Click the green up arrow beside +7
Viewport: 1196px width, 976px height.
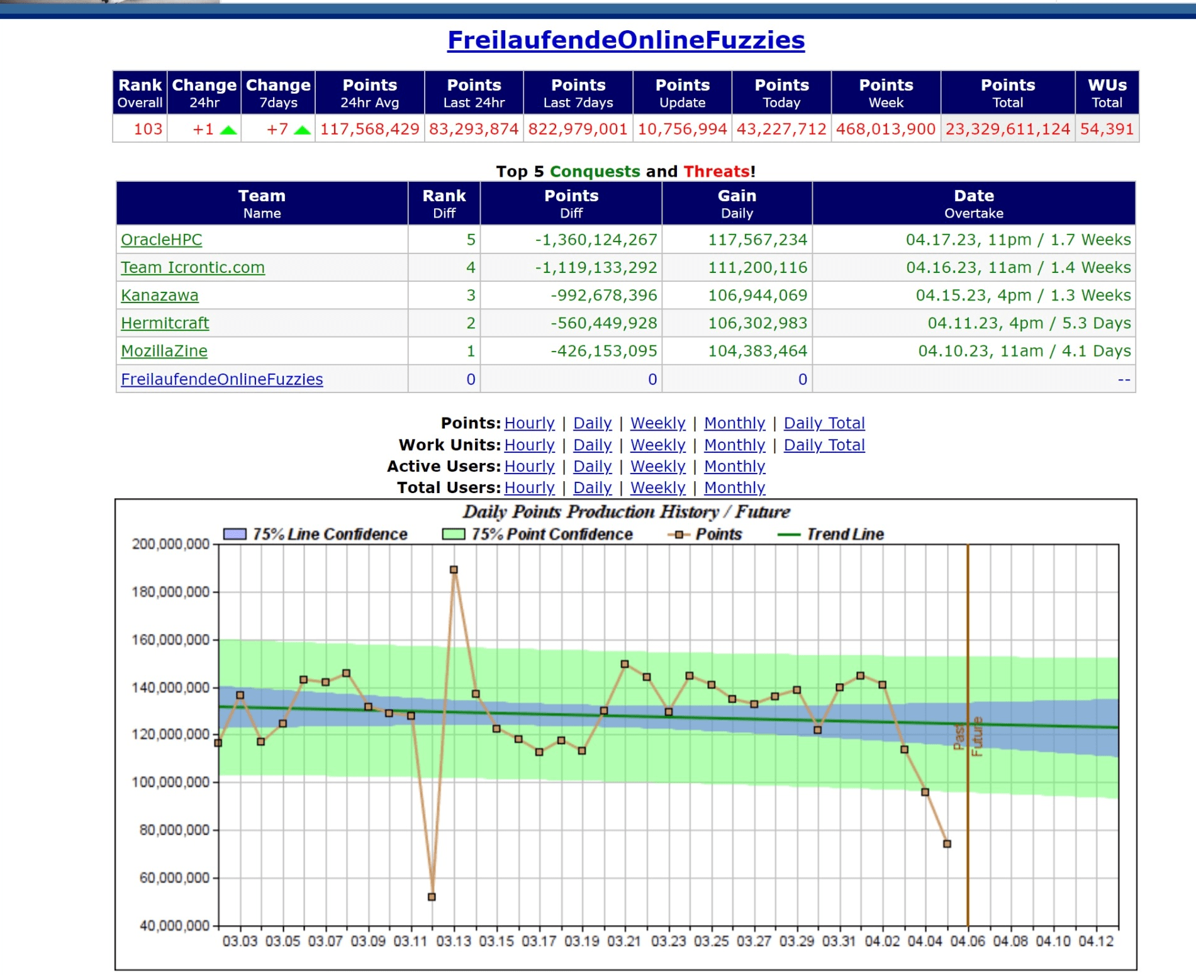tap(303, 130)
